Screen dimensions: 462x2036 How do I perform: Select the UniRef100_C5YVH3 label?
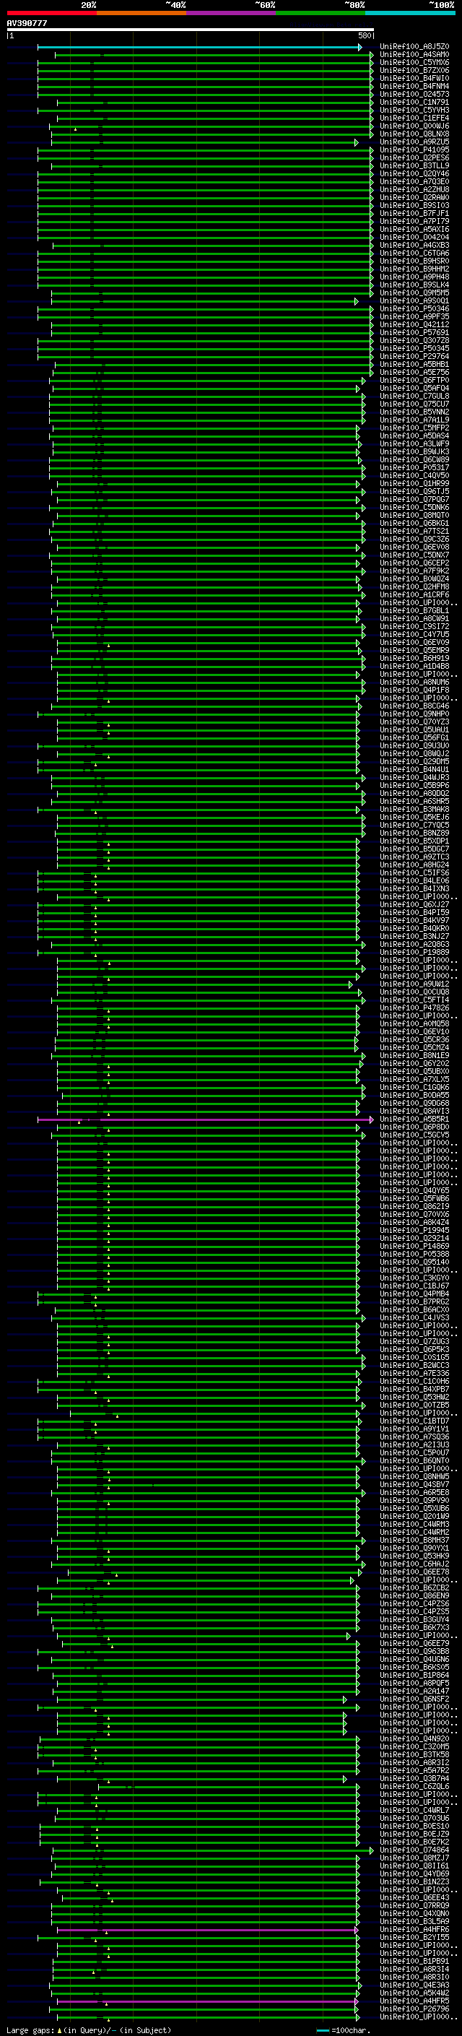pos(414,110)
